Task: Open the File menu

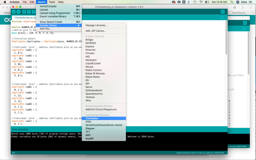Action: click(25, 2)
